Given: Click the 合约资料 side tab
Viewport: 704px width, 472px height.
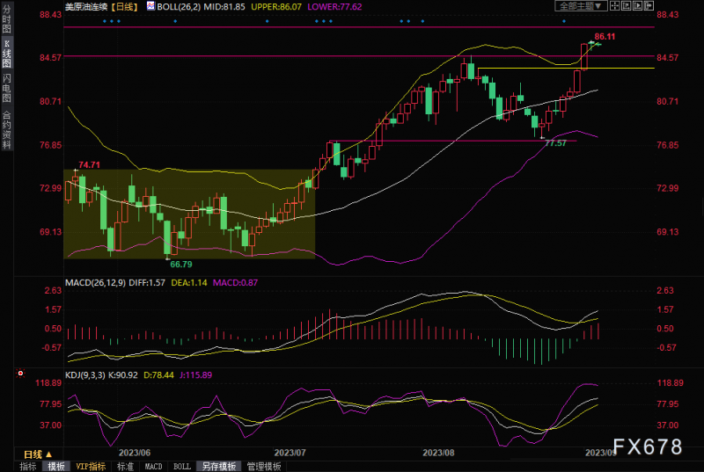Looking at the screenshot, I should 7,130.
